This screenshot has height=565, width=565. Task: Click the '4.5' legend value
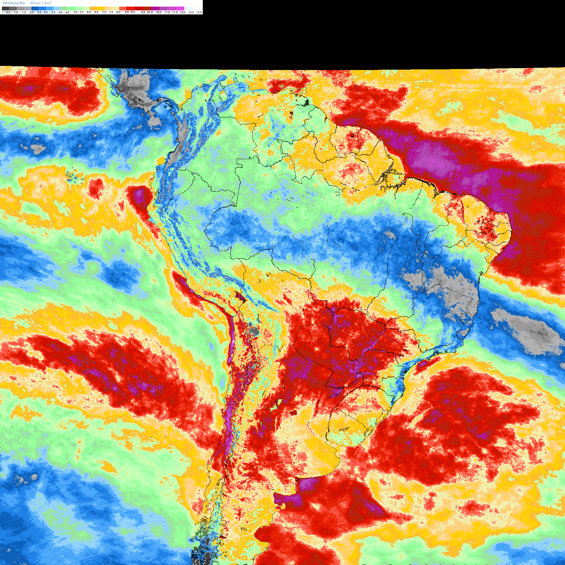click(67, 12)
